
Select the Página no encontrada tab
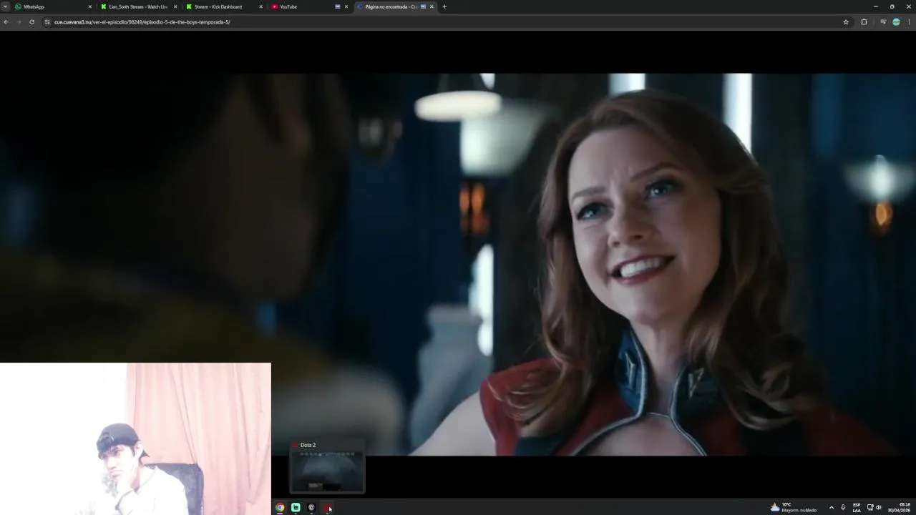(x=395, y=6)
